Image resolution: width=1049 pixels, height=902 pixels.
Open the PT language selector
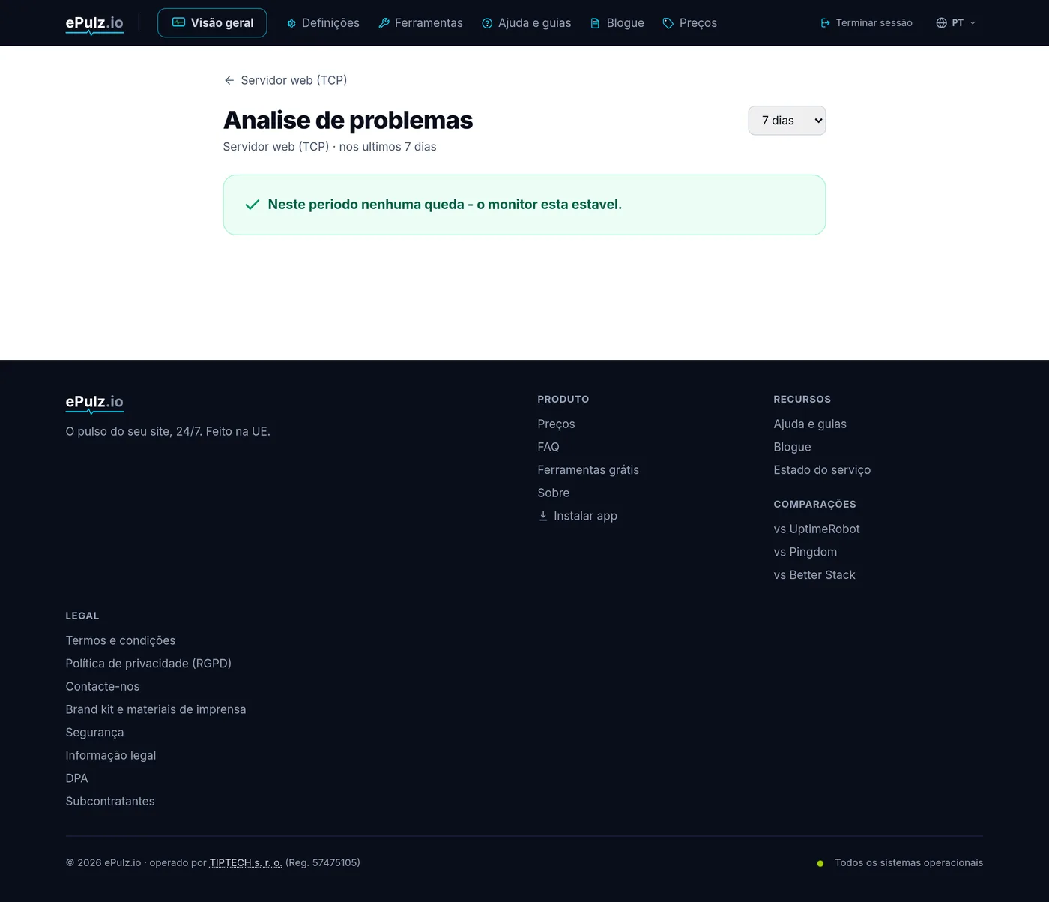[955, 23]
